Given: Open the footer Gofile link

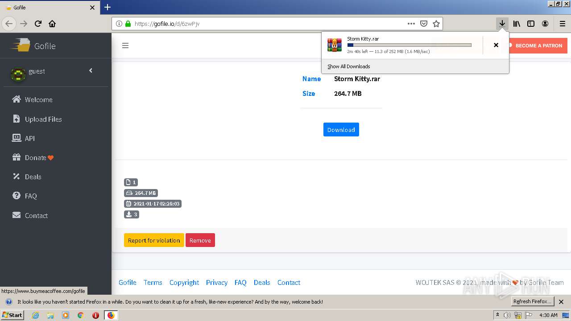Looking at the screenshot, I should pos(128,282).
